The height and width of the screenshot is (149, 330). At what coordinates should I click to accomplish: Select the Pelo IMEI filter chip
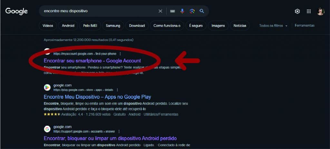point(90,26)
